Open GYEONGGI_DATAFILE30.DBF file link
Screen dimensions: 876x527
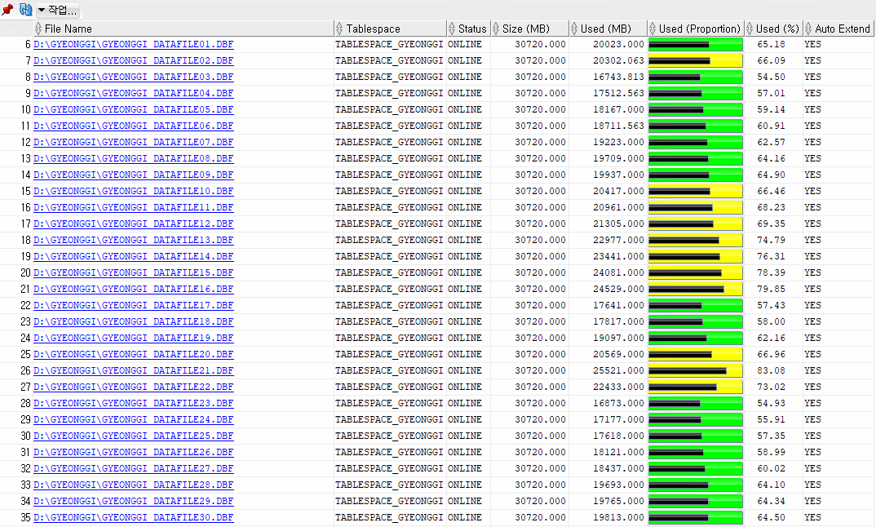tap(133, 517)
